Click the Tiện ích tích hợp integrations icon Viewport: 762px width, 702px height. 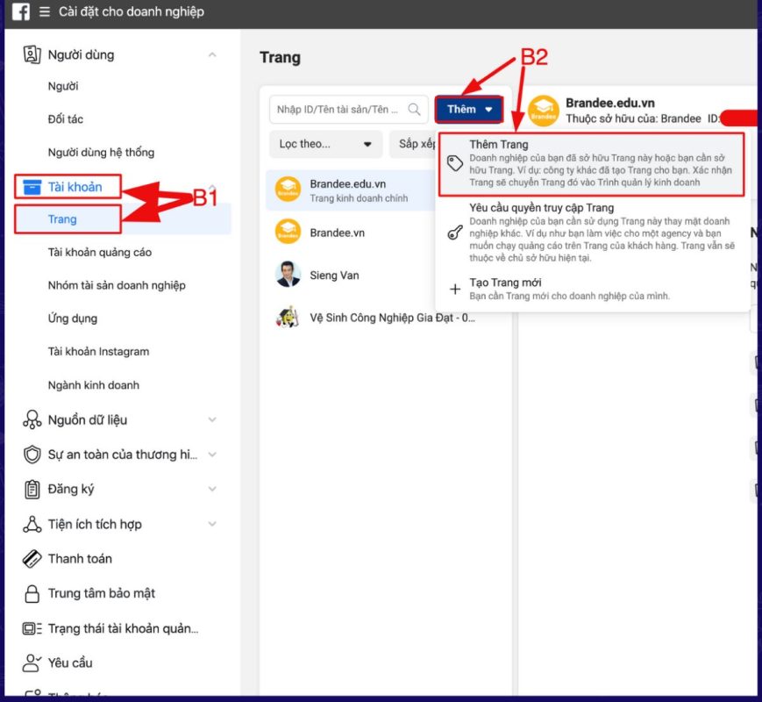[32, 524]
